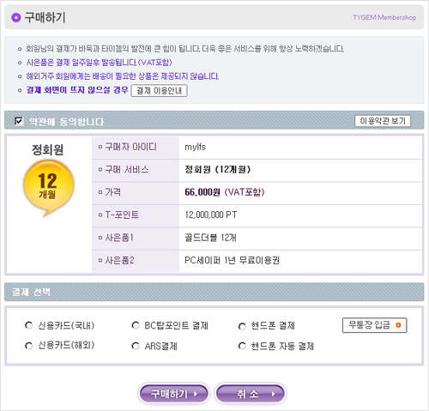
Task: Choose BC탑포인트 결제 radio button
Action: (136, 325)
